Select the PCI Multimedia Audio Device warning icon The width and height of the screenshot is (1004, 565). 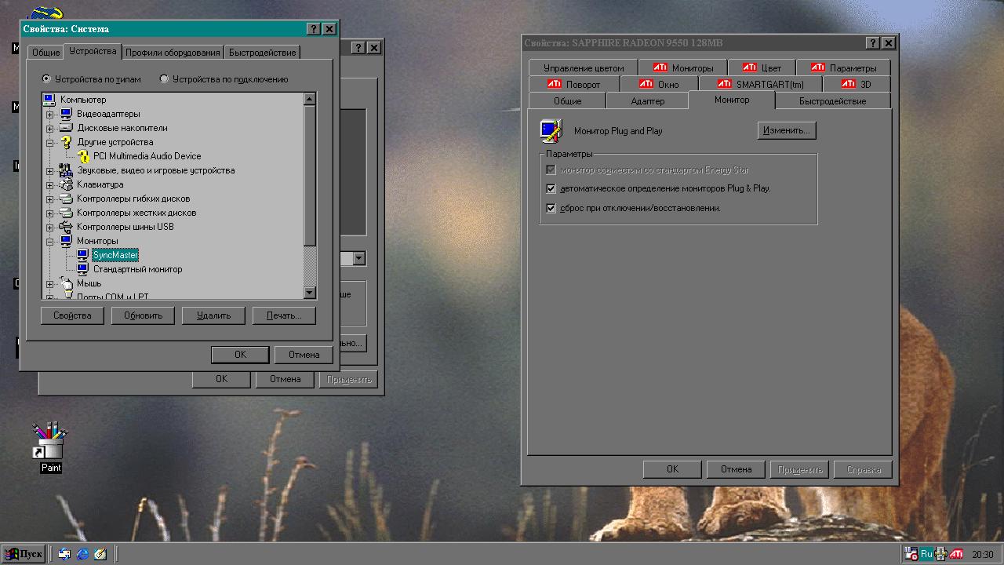click(83, 156)
